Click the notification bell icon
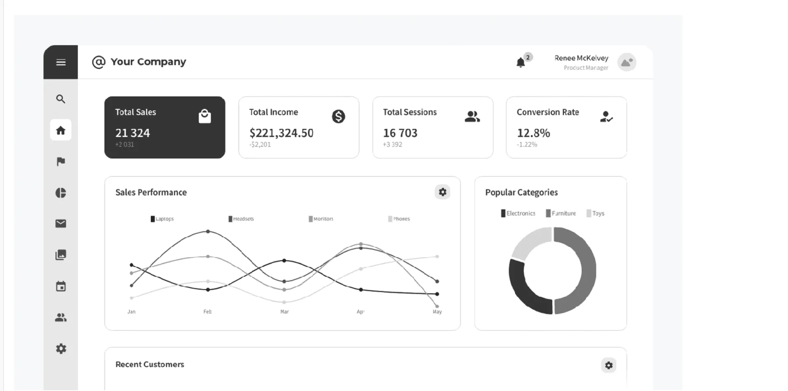788x391 pixels. (521, 63)
